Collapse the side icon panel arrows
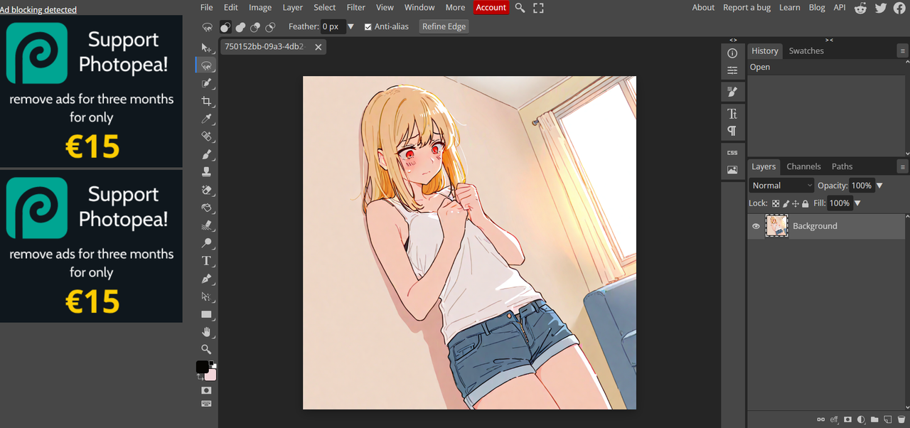The image size is (910, 428). (x=733, y=40)
